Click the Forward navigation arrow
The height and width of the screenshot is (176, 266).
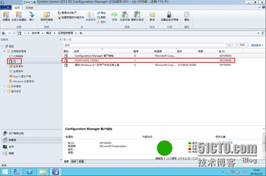(9, 33)
